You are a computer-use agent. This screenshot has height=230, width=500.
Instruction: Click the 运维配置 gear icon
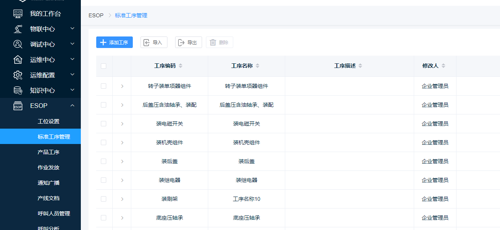[18, 75]
